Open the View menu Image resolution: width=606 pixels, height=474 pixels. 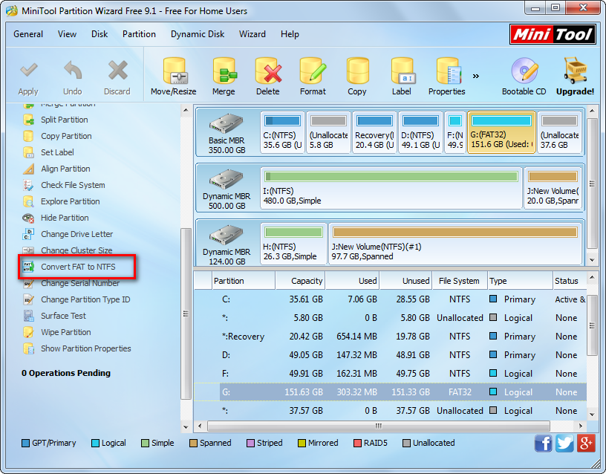pyautogui.click(x=68, y=34)
